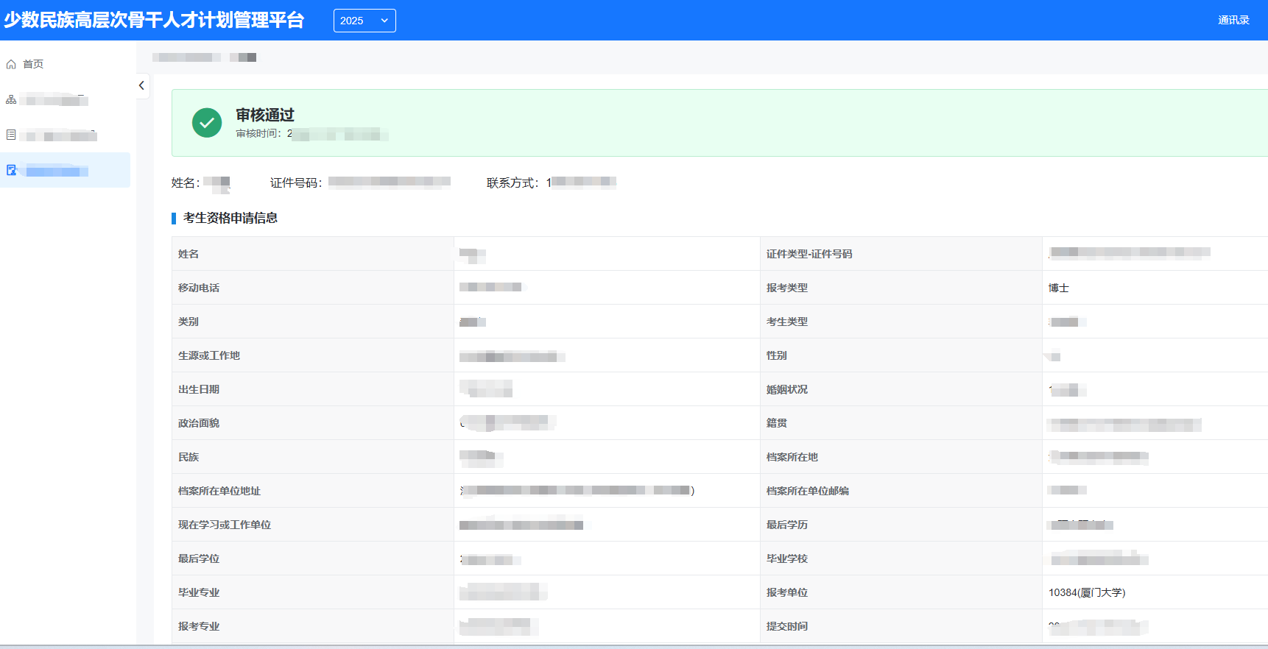Screen dimensions: 1268x649
Task: Open the 2025 year dropdown
Action: 364,21
